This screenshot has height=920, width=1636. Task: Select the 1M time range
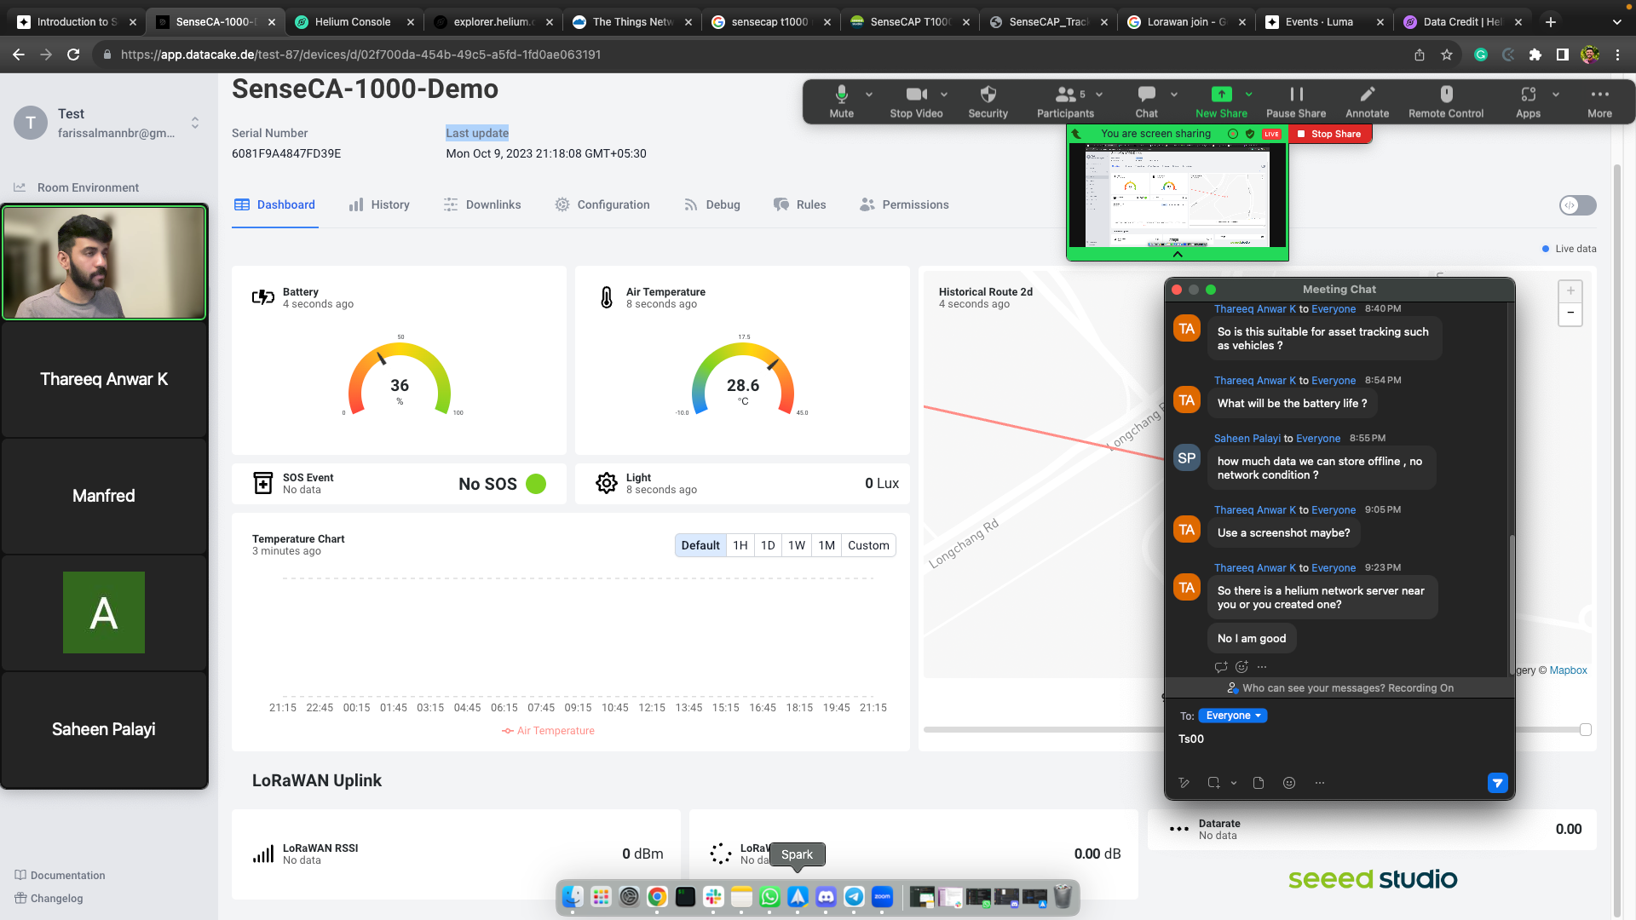(827, 545)
